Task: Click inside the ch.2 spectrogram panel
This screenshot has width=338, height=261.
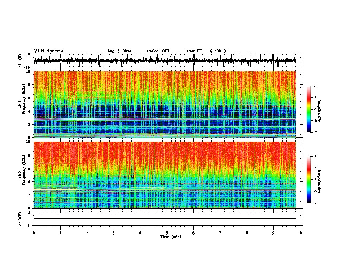Action: click(164, 175)
